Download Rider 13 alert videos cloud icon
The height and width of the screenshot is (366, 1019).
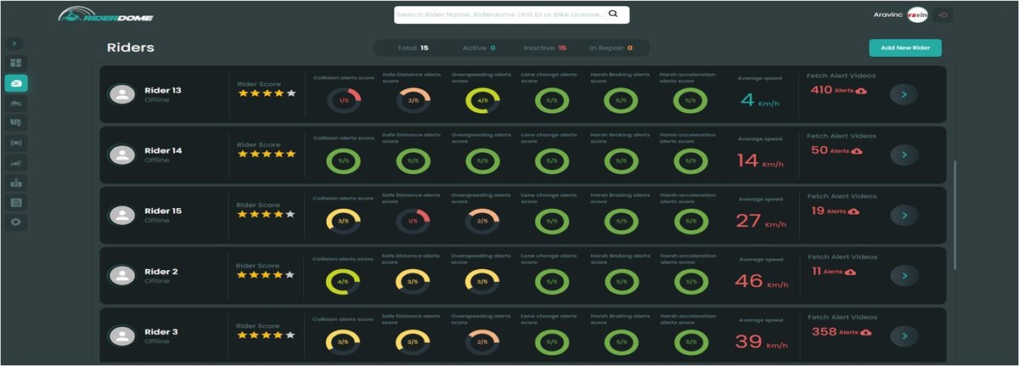[x=861, y=91]
